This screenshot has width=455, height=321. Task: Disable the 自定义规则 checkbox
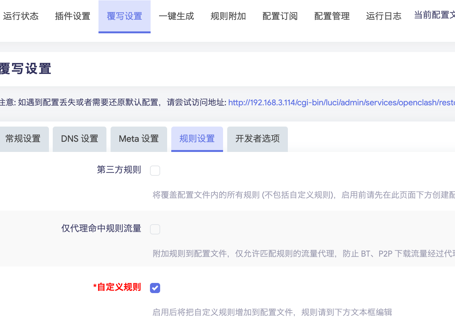click(155, 288)
